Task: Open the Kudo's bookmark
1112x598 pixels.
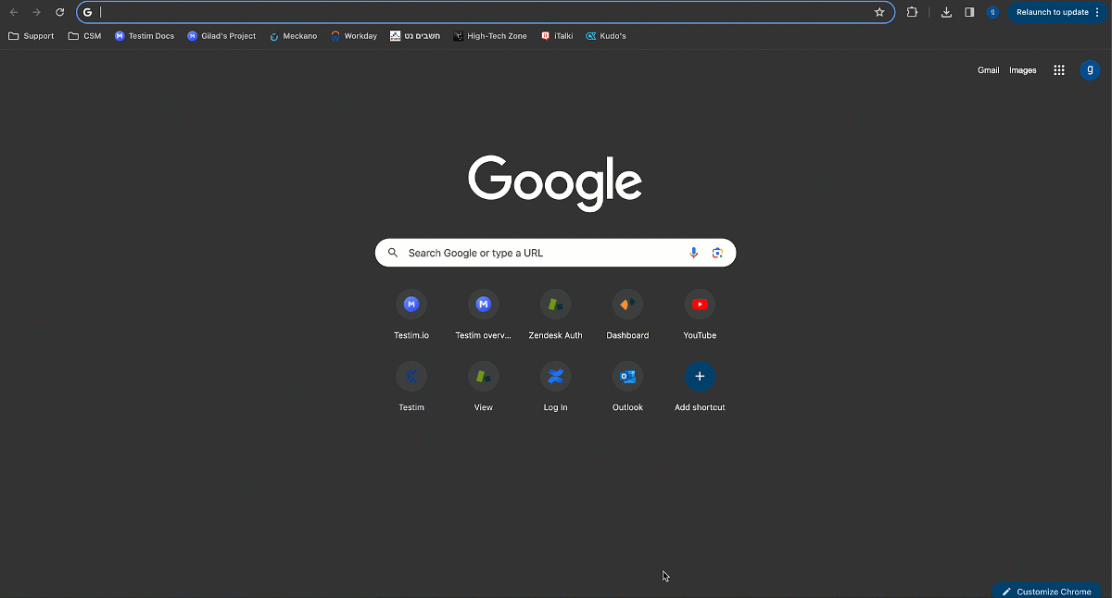Action: (x=606, y=36)
